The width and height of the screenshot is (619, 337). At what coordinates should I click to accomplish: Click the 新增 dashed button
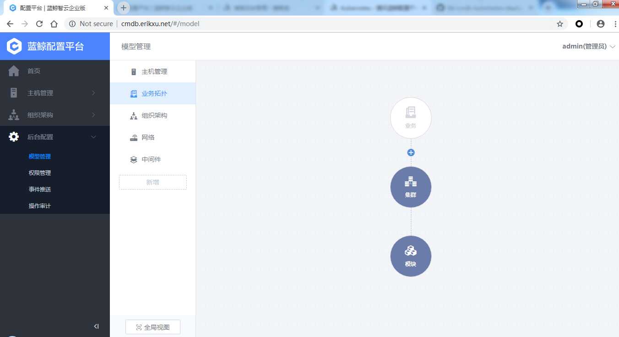(152, 182)
